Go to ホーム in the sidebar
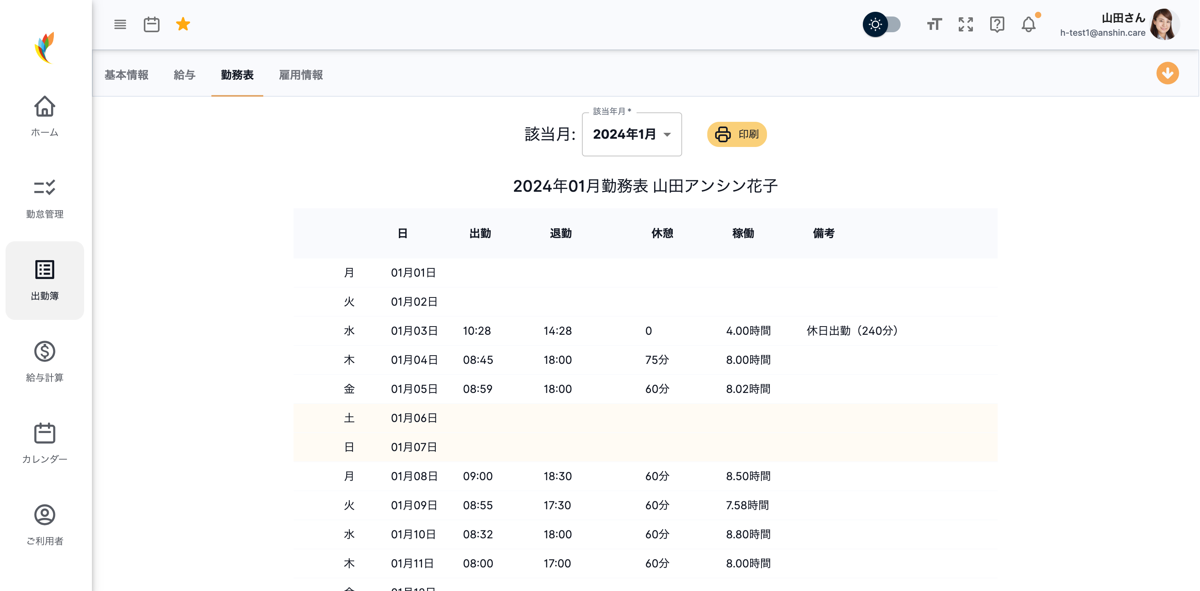Screen dimensions: 1200x591 (x=45, y=116)
